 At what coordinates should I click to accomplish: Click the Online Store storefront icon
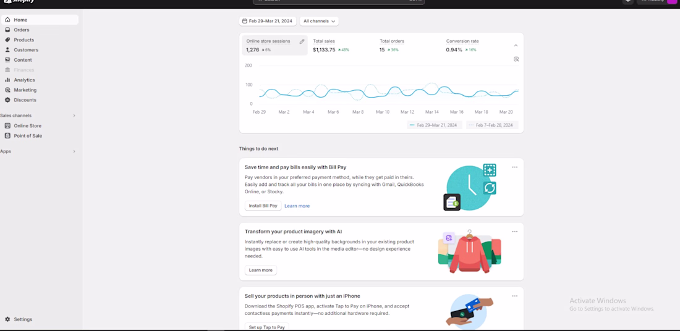[x=7, y=125]
